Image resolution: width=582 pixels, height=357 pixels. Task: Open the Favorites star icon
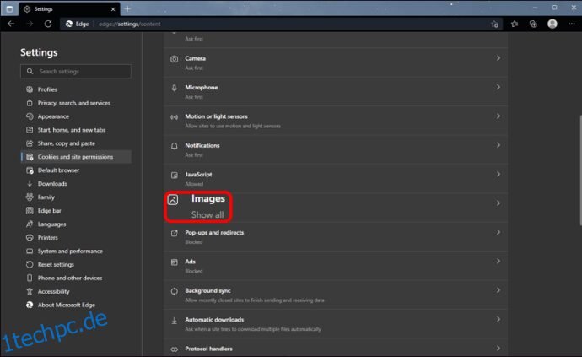(514, 24)
